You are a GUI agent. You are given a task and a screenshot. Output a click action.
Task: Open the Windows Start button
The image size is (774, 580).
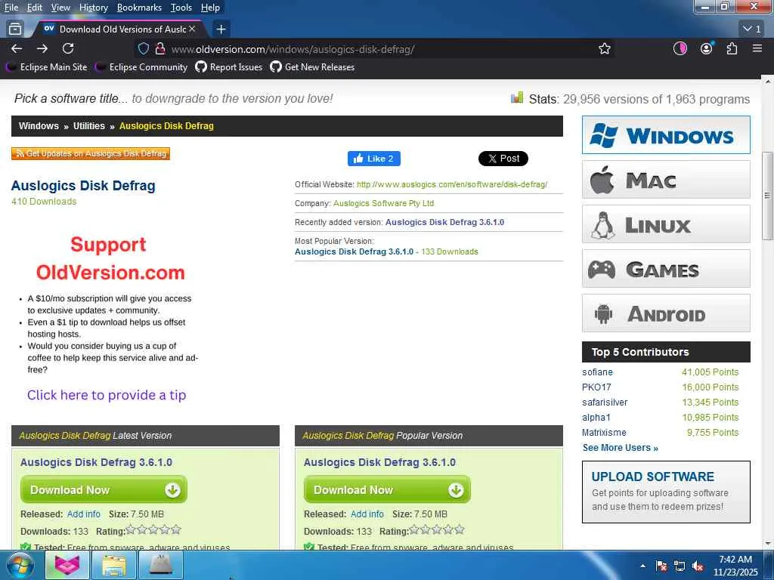[20, 565]
